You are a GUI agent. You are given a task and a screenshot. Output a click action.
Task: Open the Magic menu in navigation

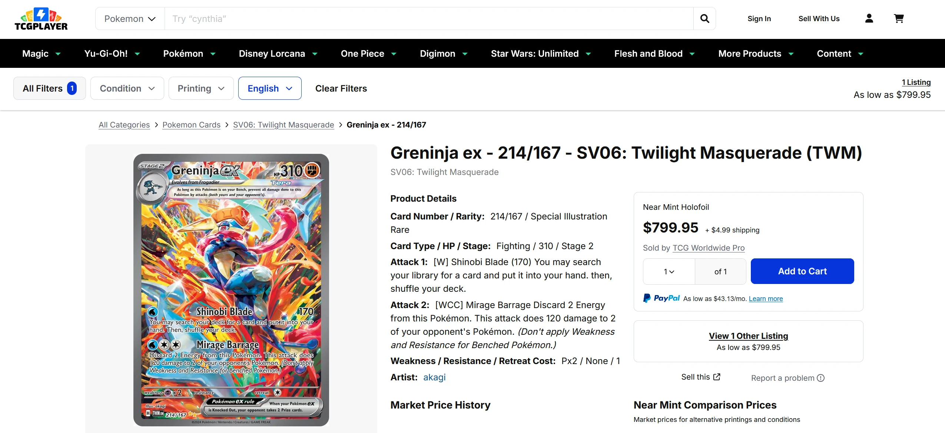[41, 54]
